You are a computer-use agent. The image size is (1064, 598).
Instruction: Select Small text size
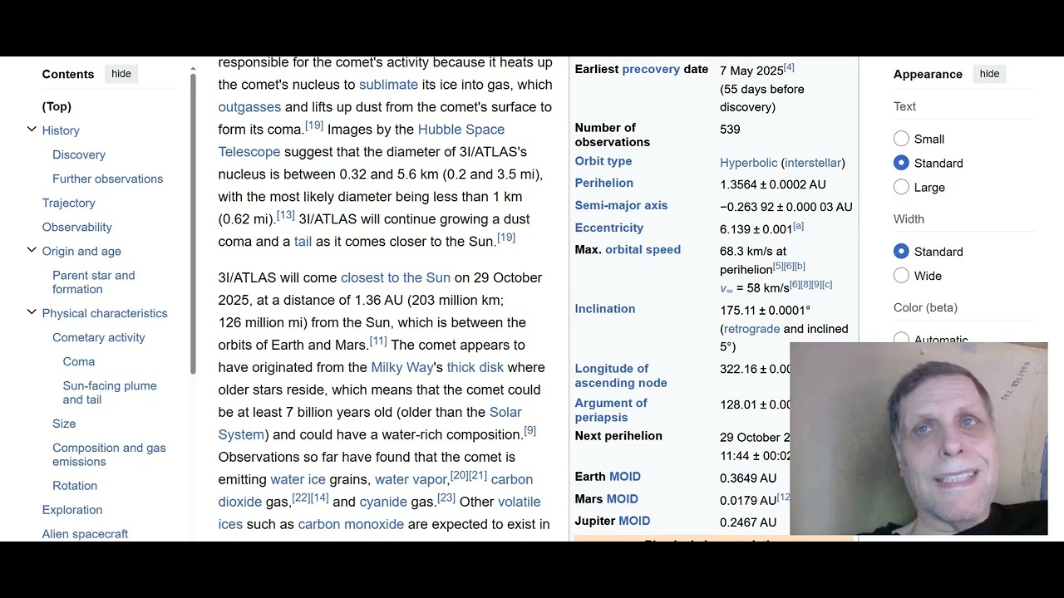coord(901,139)
